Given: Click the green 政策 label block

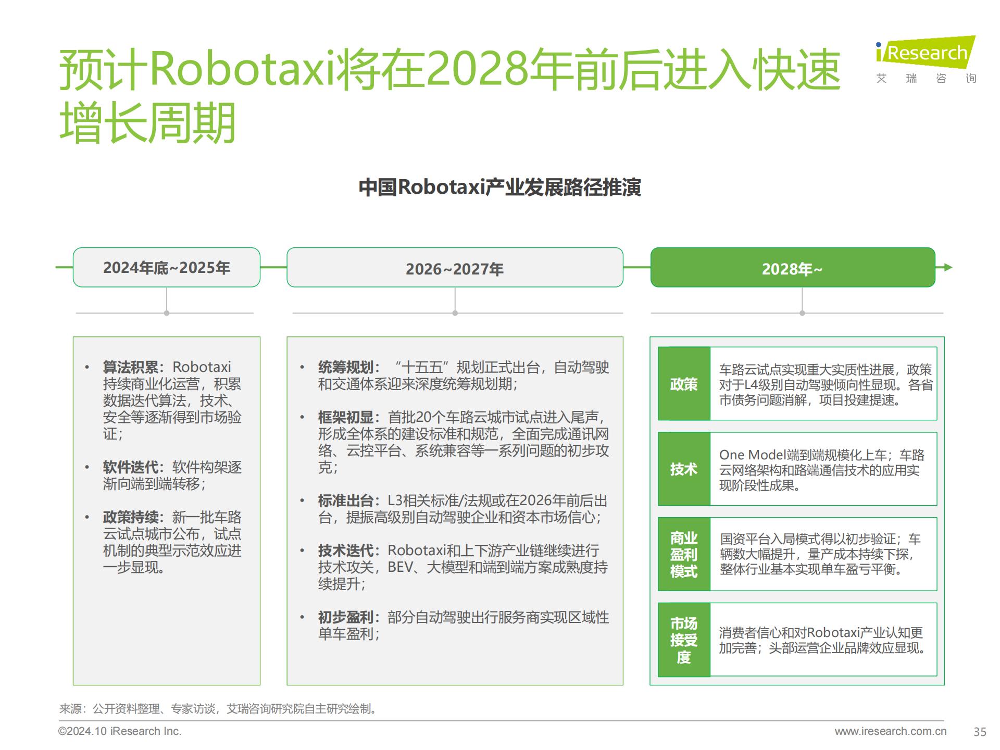Looking at the screenshot, I should pos(683,384).
